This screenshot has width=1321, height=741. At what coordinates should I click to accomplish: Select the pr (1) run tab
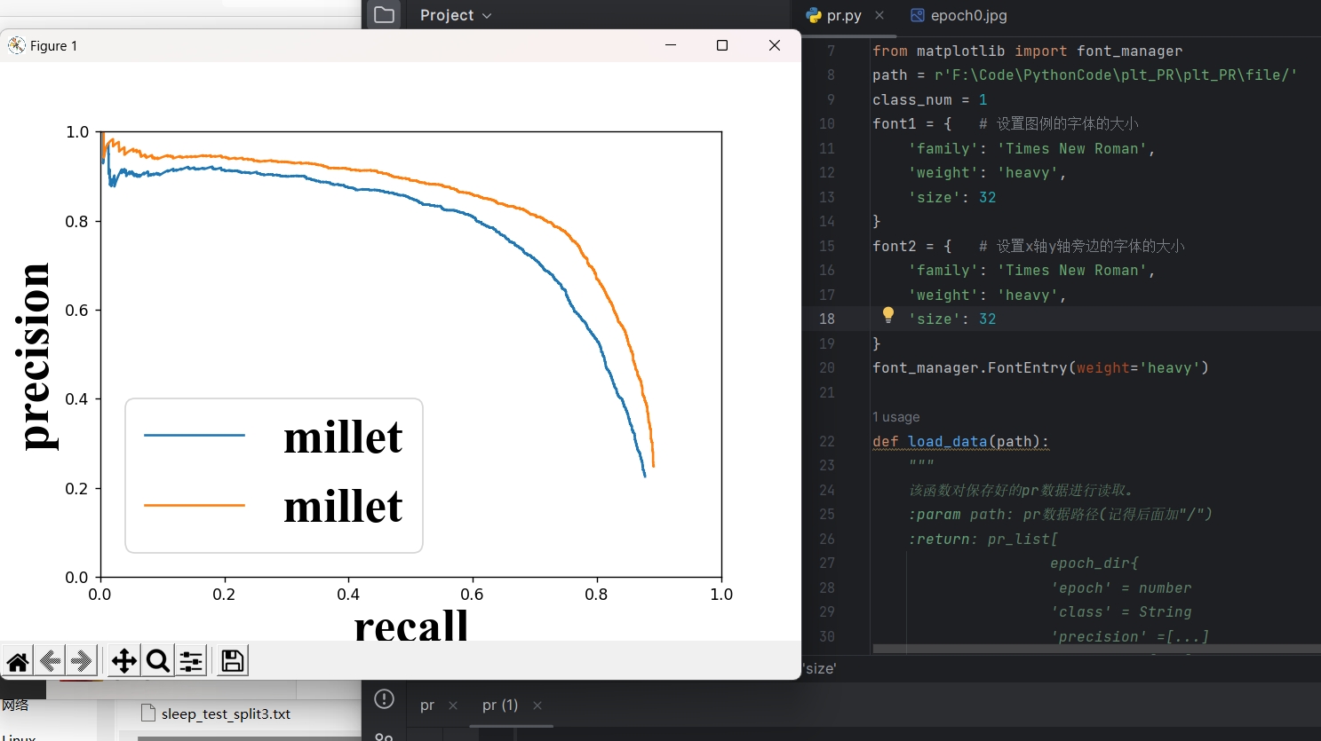pos(500,706)
